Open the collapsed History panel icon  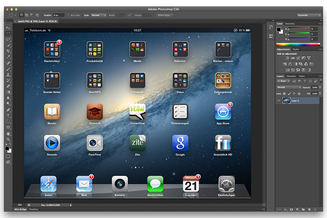coord(271,27)
